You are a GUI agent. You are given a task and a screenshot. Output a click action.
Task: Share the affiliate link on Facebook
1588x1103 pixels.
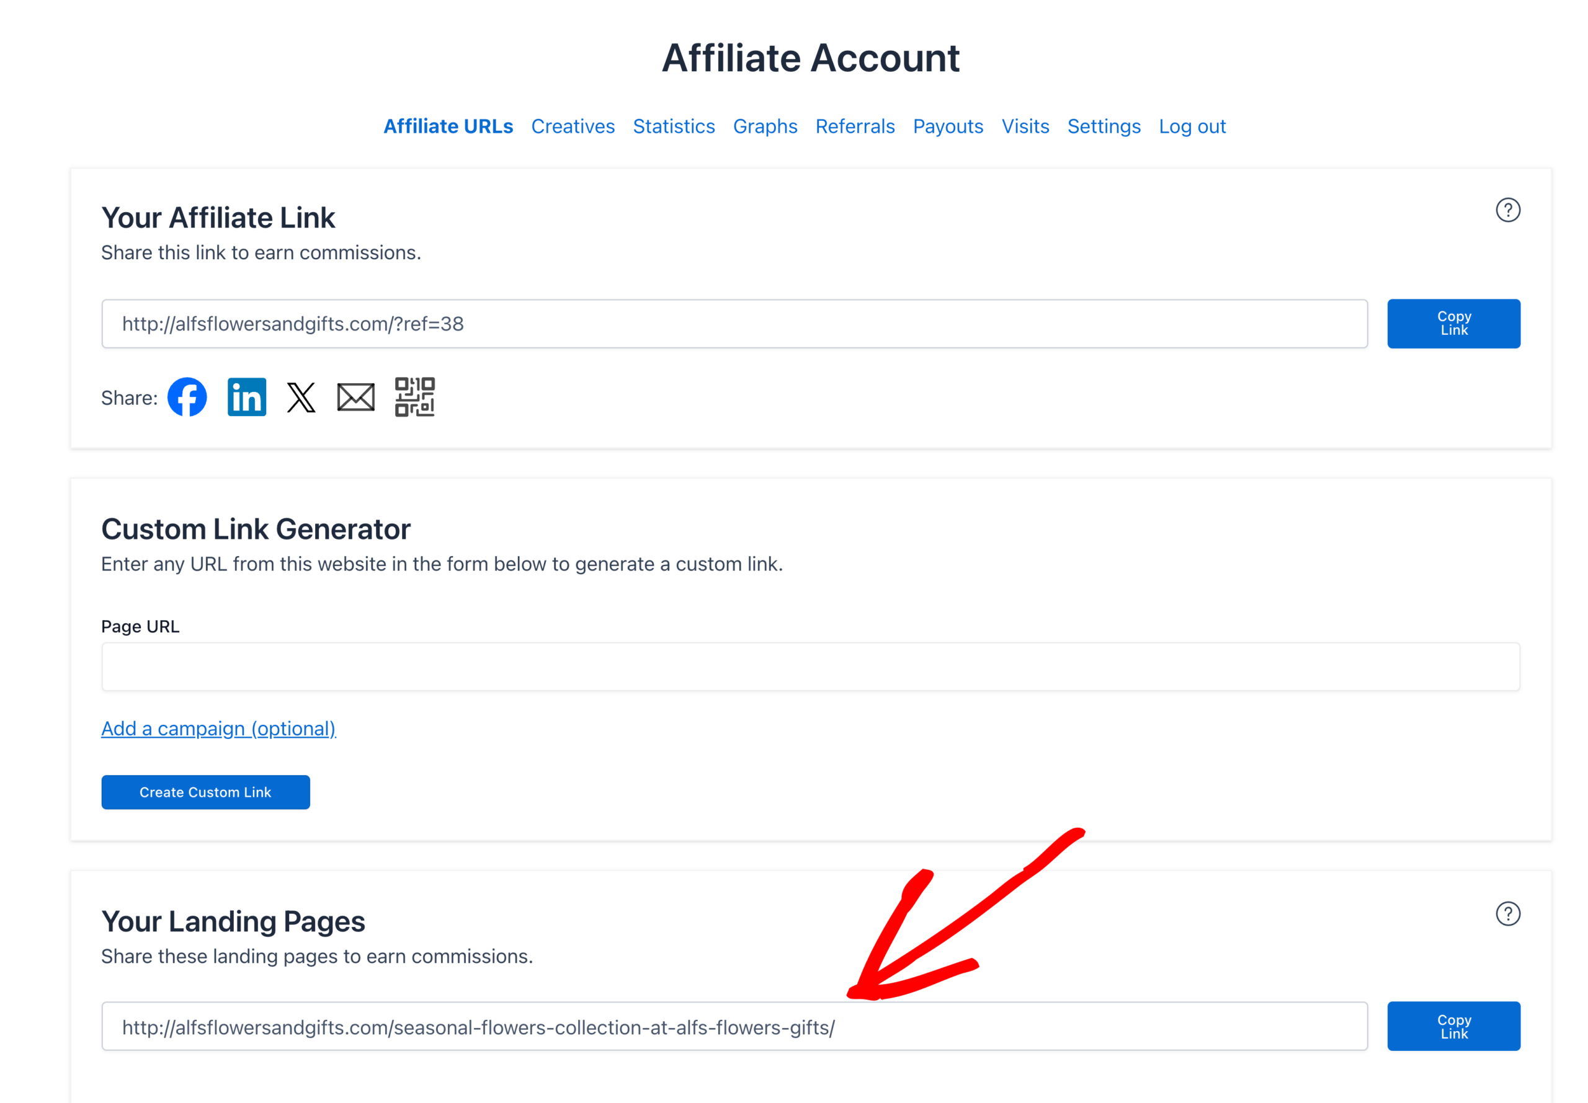(186, 397)
